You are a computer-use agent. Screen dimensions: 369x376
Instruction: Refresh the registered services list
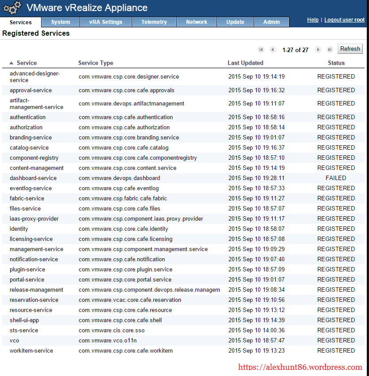[x=350, y=49]
